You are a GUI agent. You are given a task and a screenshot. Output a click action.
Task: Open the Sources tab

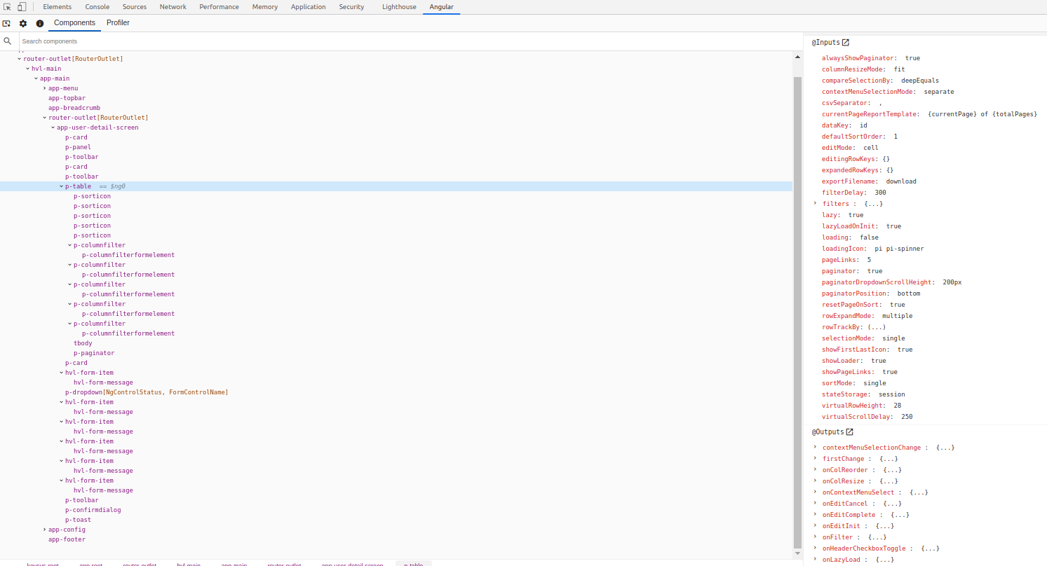pos(135,7)
